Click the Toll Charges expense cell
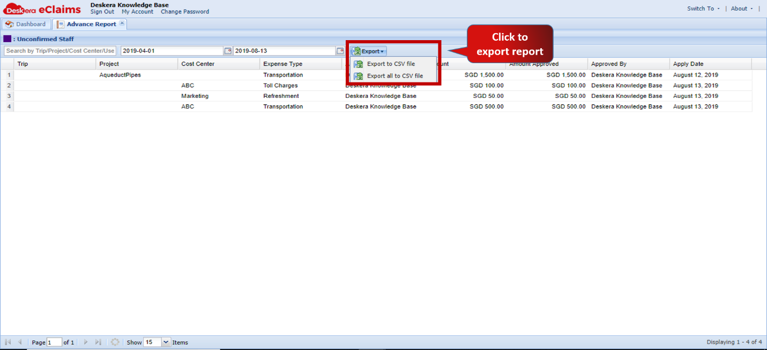 (280, 86)
